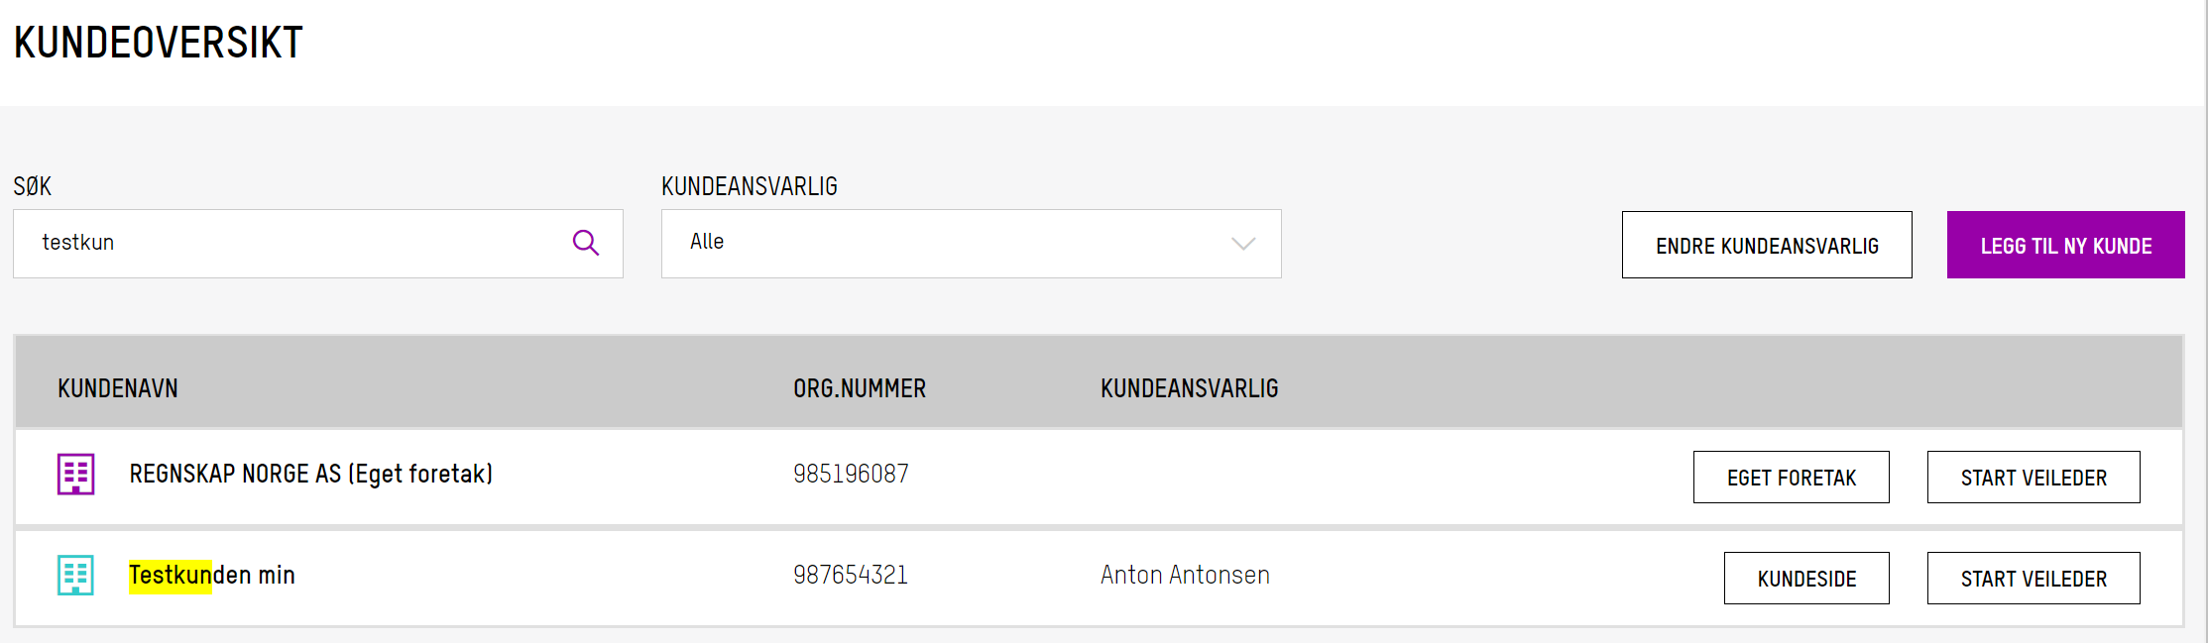The width and height of the screenshot is (2208, 643).
Task: Sort by the Org.nummer column header
Action: click(860, 388)
